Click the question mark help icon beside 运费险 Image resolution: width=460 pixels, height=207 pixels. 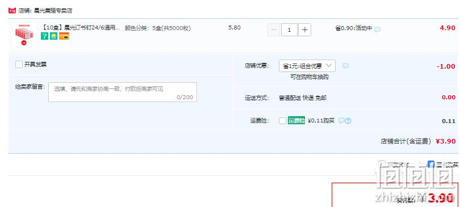(x=348, y=121)
